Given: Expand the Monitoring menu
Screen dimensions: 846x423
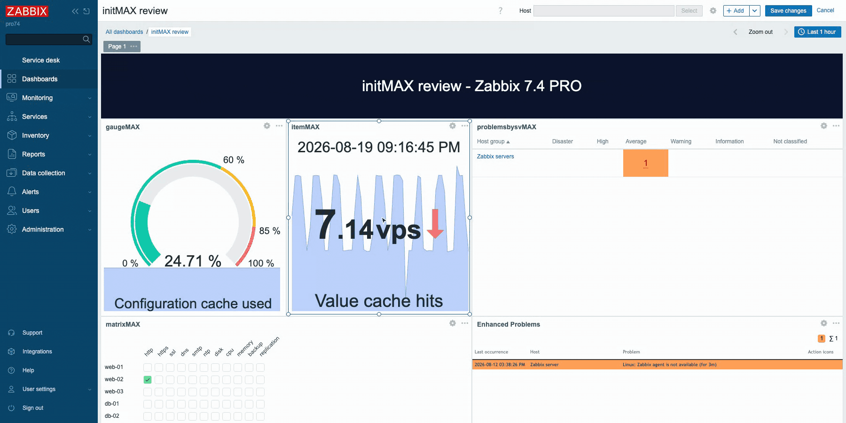Looking at the screenshot, I should (x=49, y=98).
